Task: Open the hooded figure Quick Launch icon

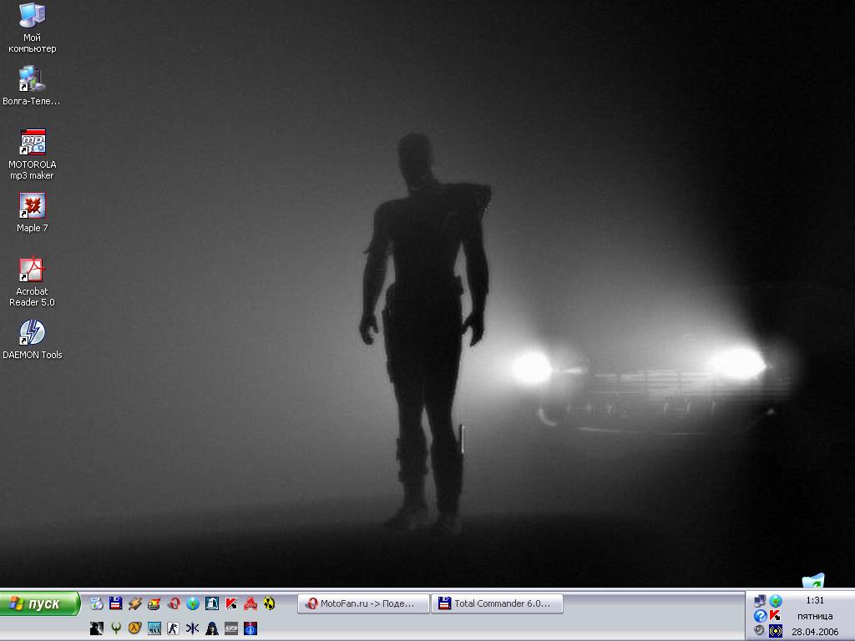Action: [211, 628]
